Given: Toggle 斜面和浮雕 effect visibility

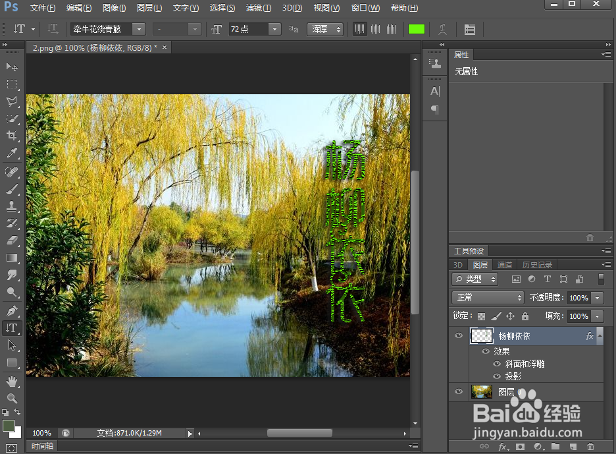Looking at the screenshot, I should pos(497,364).
